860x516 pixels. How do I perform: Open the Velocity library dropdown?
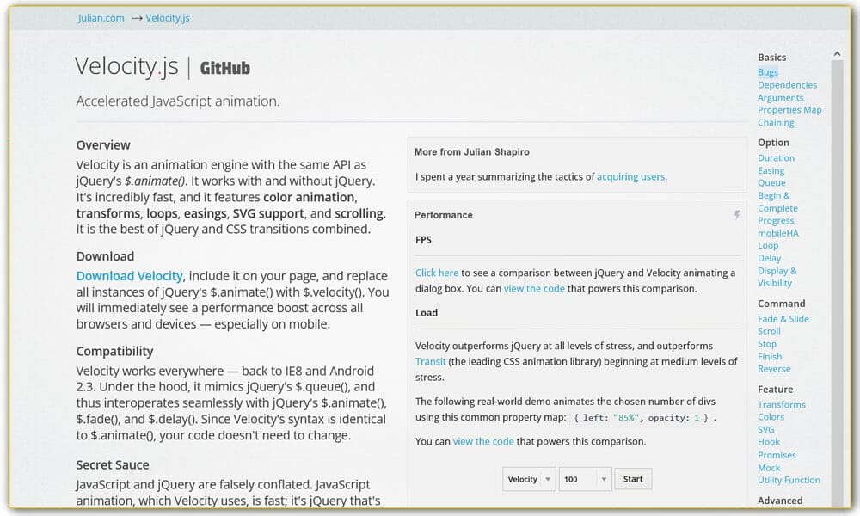(x=529, y=479)
